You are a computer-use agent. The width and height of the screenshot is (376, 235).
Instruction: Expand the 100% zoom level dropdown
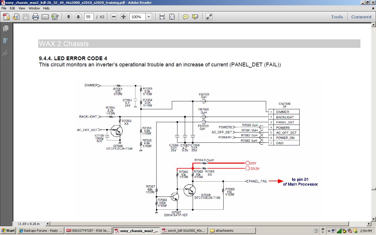[149, 17]
